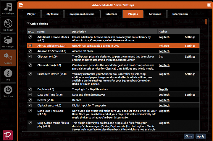Open Settings link for Customize Device
The image size is (213, 141).
(190, 74)
